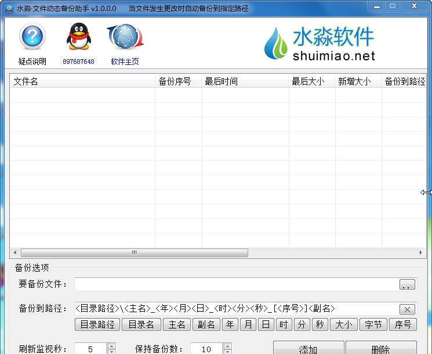Open the 软件主页 text link
The width and height of the screenshot is (432, 354).
pyautogui.click(x=125, y=62)
